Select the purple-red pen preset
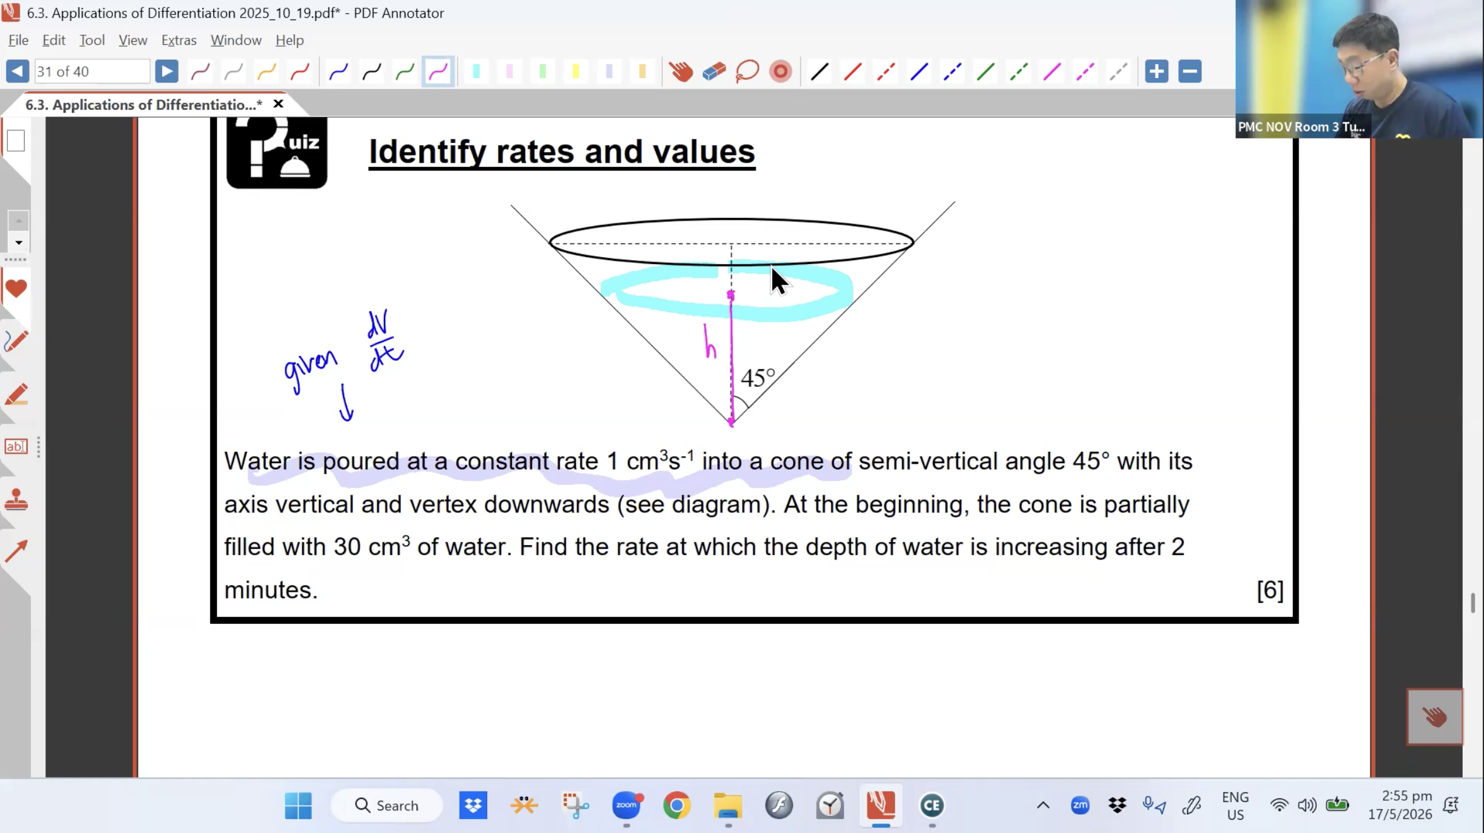 (200, 71)
